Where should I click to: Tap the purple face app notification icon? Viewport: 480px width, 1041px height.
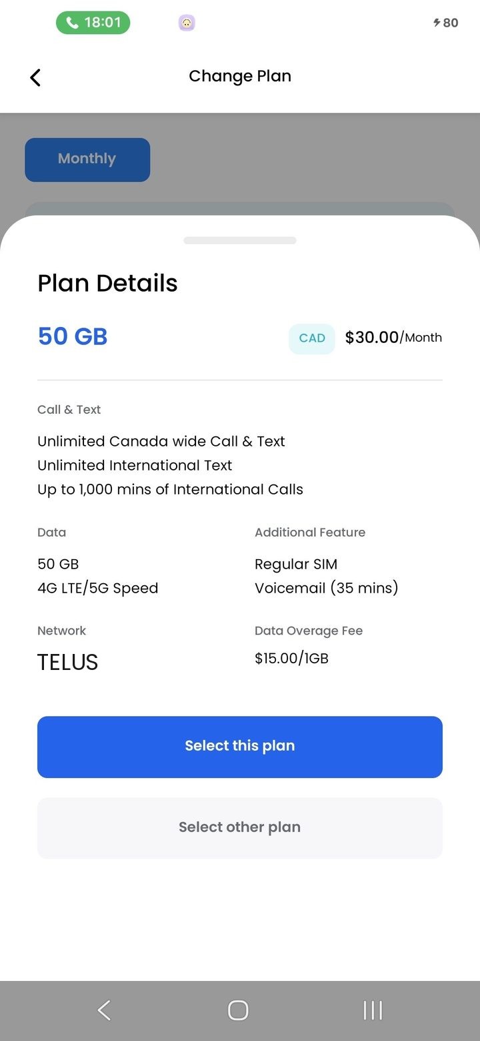[x=187, y=23]
